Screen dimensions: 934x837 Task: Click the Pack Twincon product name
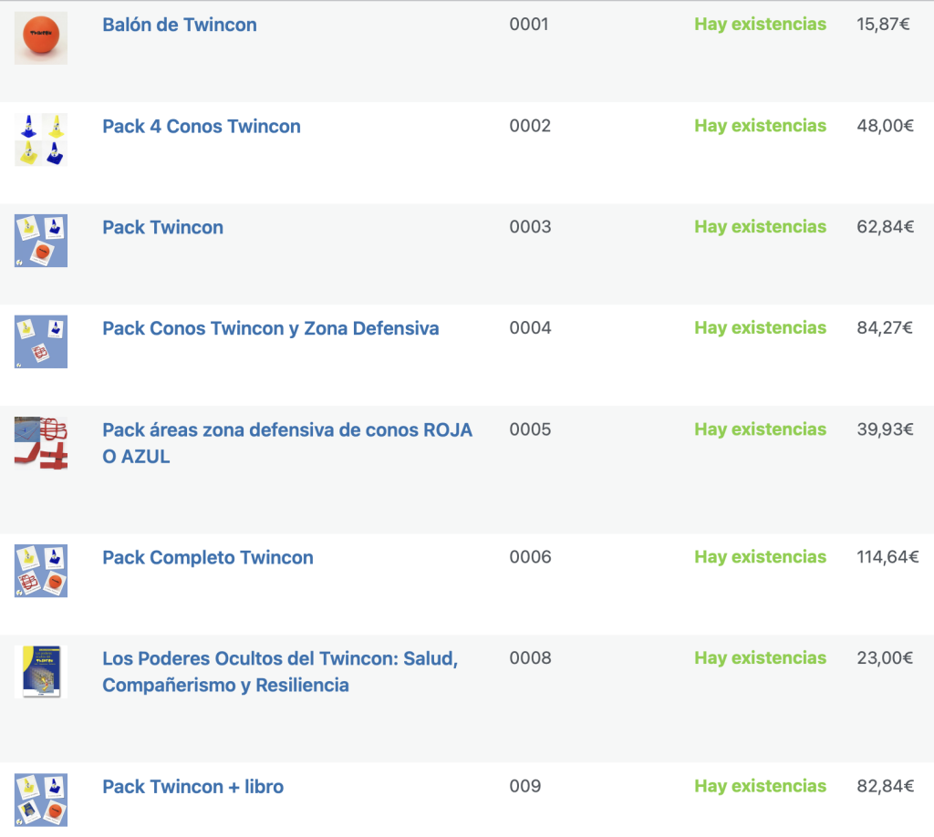coord(162,227)
